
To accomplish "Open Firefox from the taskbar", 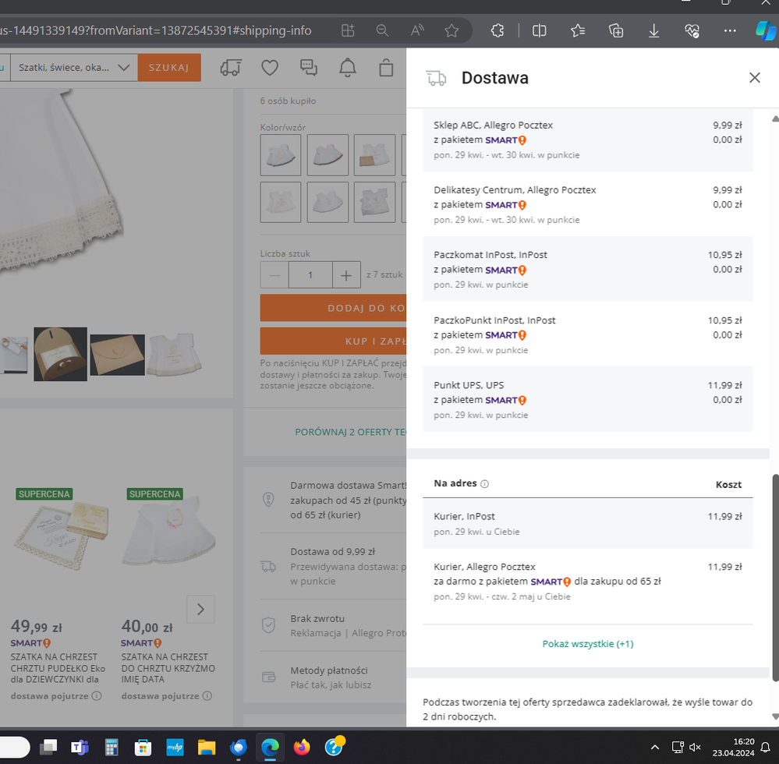I will click(301, 748).
